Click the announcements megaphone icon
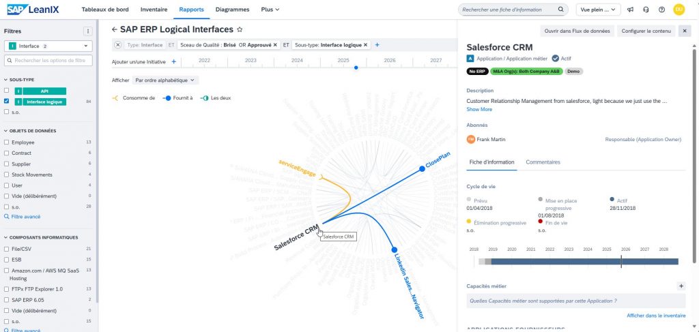Screen dimensions: 699x332 pos(630,10)
